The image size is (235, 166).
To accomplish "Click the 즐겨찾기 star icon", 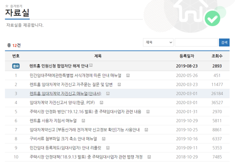I will click(7, 6).
